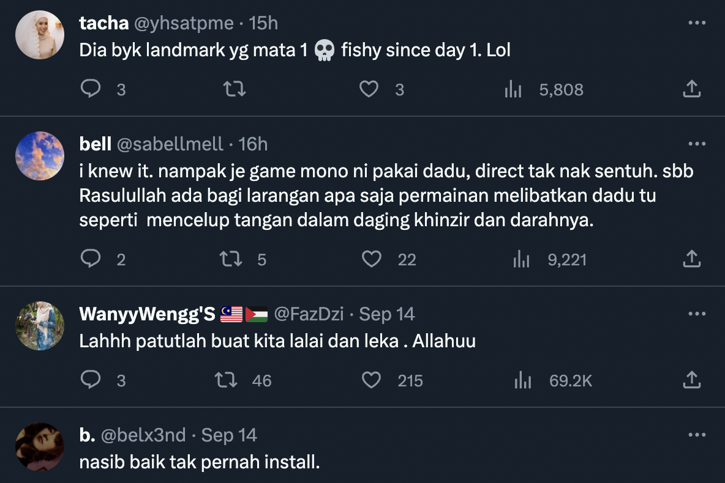Screen dimensions: 725x483
Task: Open the Sep 14 timestamp on b.'s tweet
Action: pos(229,435)
